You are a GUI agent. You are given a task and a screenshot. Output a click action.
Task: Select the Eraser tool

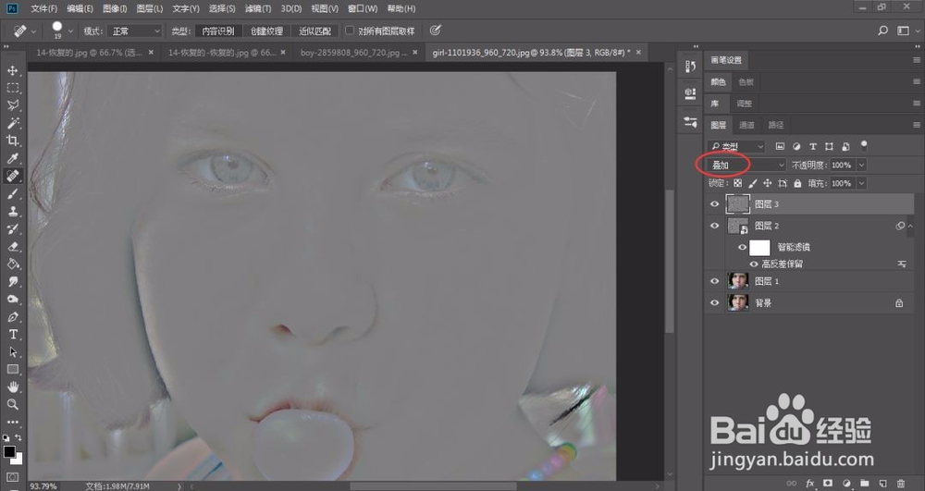tap(12, 246)
